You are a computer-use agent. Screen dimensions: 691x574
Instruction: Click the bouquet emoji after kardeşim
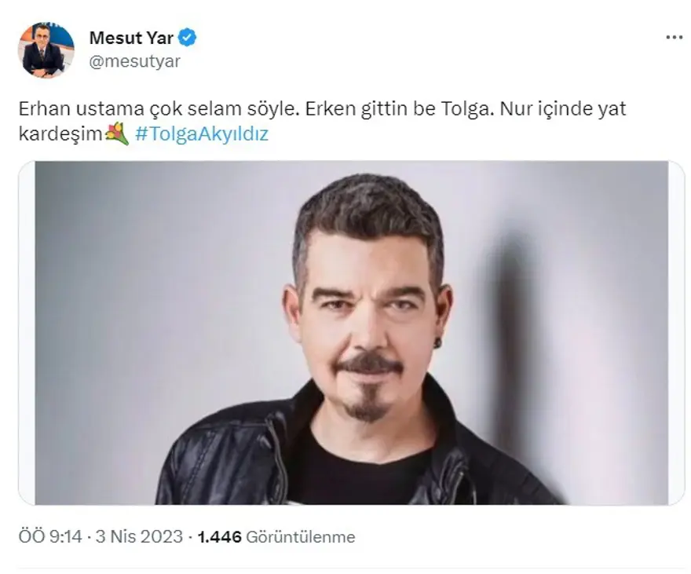pos(117,134)
